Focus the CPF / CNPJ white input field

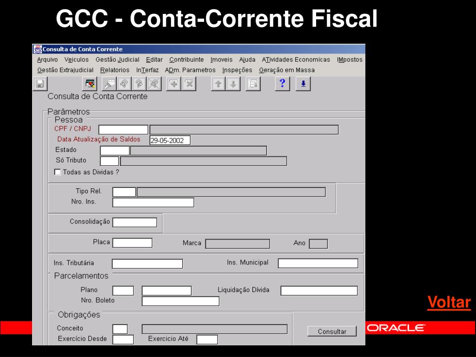123,130
